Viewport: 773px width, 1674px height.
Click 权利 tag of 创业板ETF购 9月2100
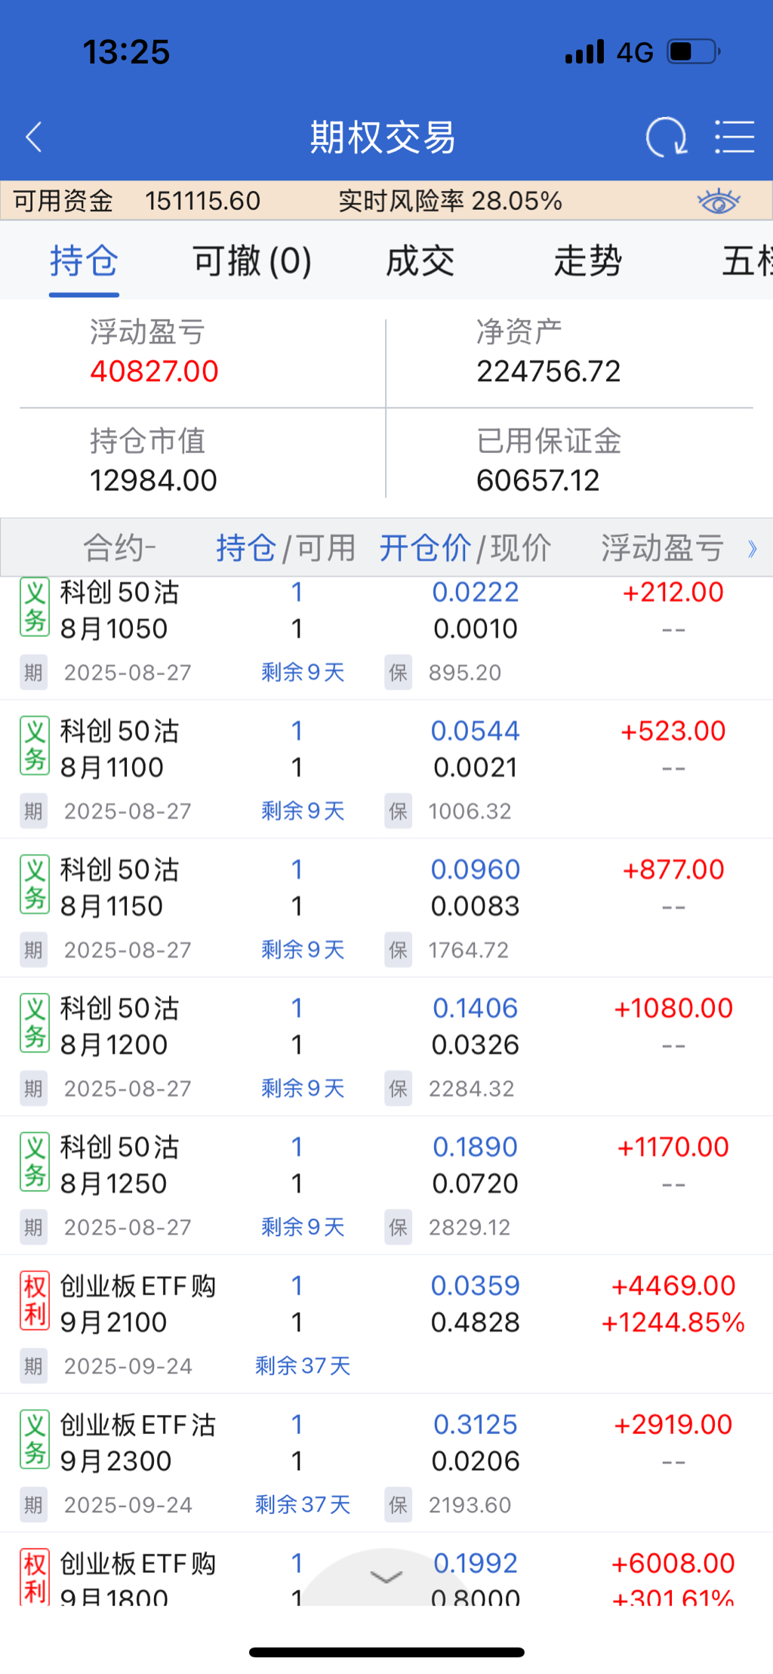(x=35, y=1301)
